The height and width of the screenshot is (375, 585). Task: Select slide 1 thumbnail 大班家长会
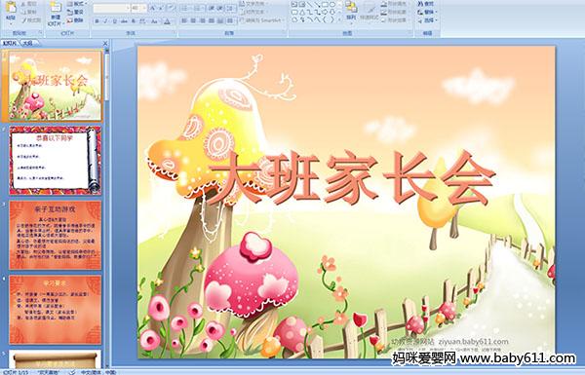click(56, 86)
